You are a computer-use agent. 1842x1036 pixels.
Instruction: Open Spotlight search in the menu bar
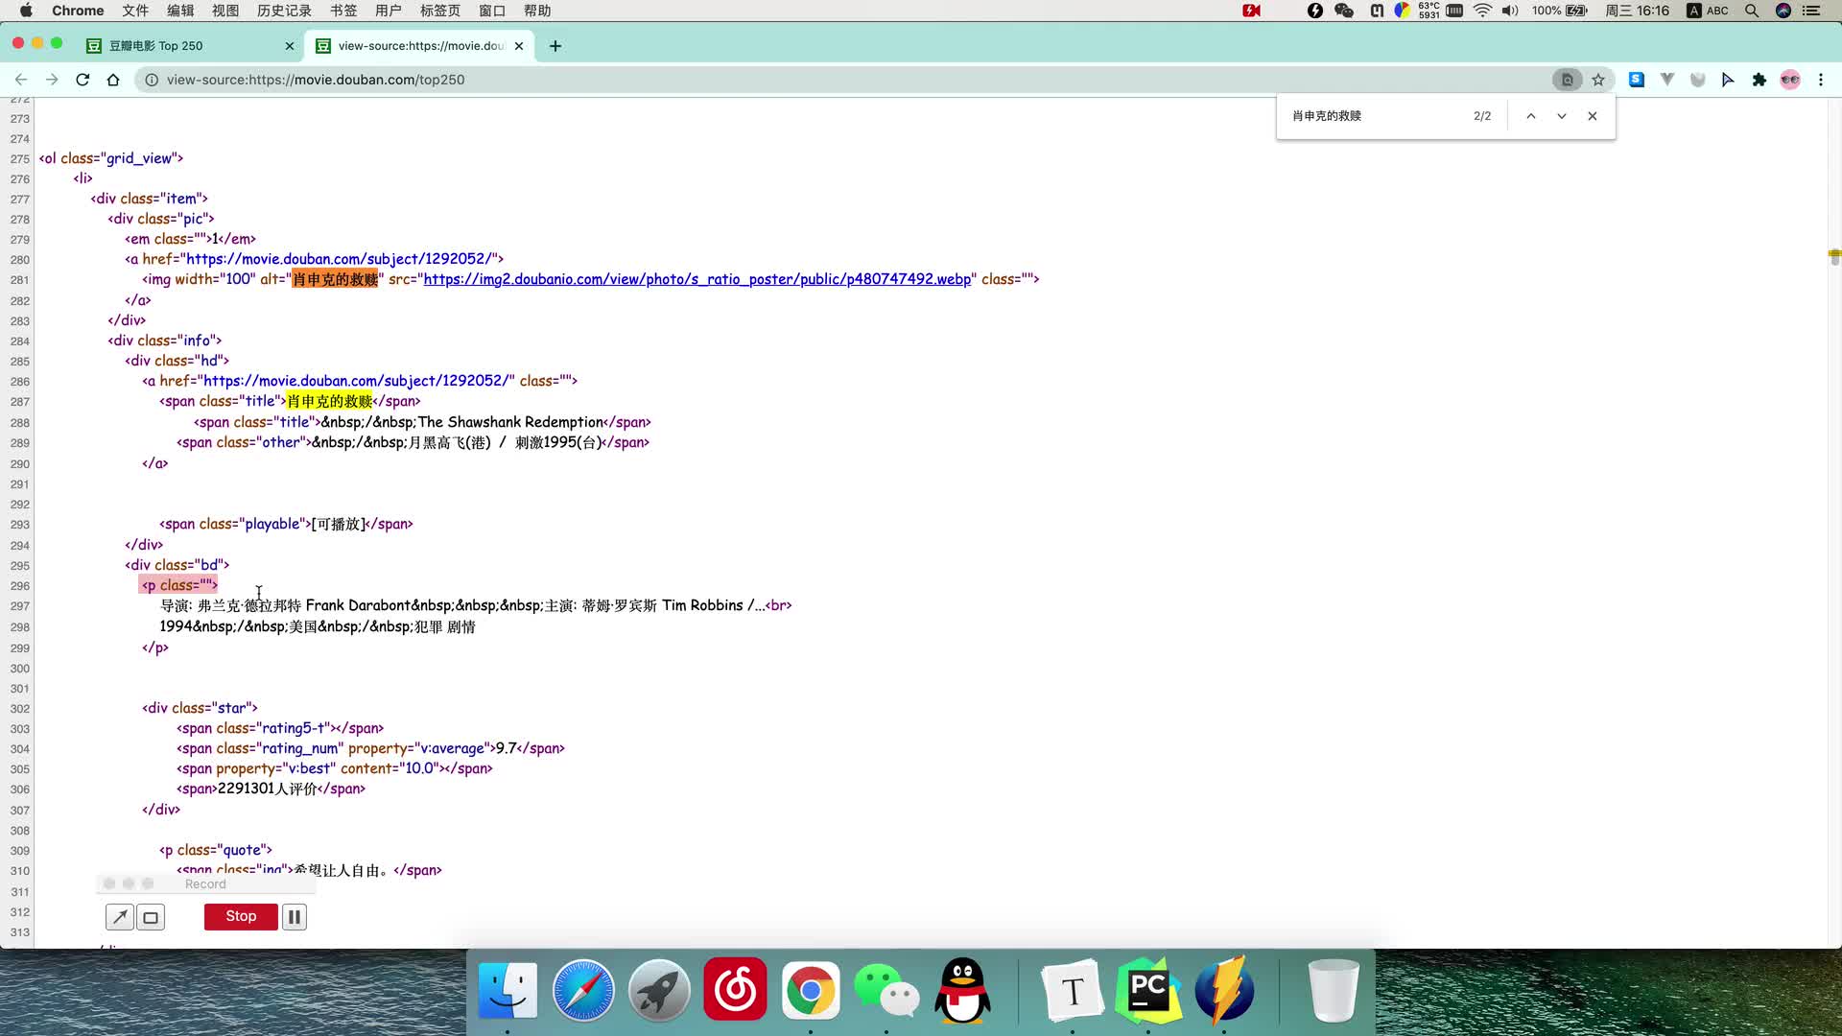1752,11
